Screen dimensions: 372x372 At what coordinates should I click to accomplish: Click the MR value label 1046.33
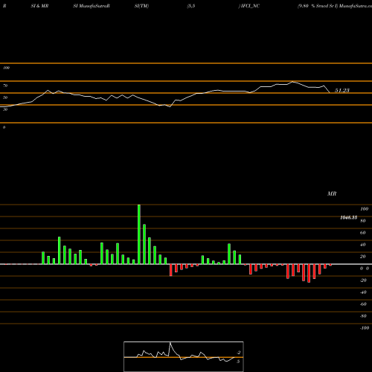(349, 217)
